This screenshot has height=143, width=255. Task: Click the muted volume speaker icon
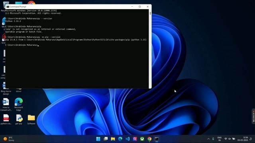point(229,139)
